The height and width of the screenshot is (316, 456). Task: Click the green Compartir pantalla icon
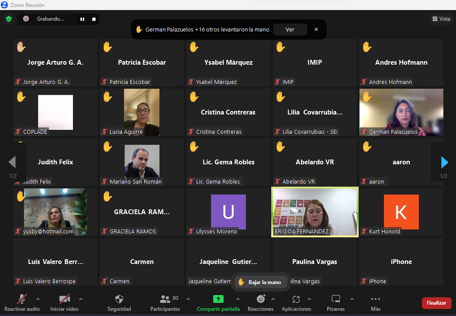[x=218, y=299]
